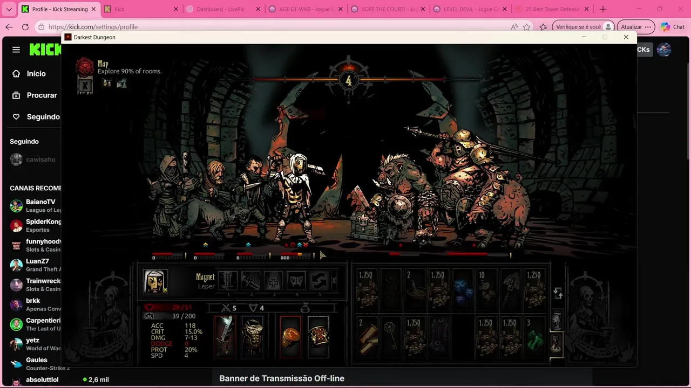Switch to the SORT THE COURT browser tab
Viewport: 691px width, 388px height.
click(388, 9)
